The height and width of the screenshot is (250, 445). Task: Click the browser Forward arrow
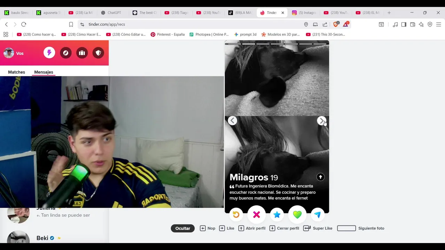(15, 24)
